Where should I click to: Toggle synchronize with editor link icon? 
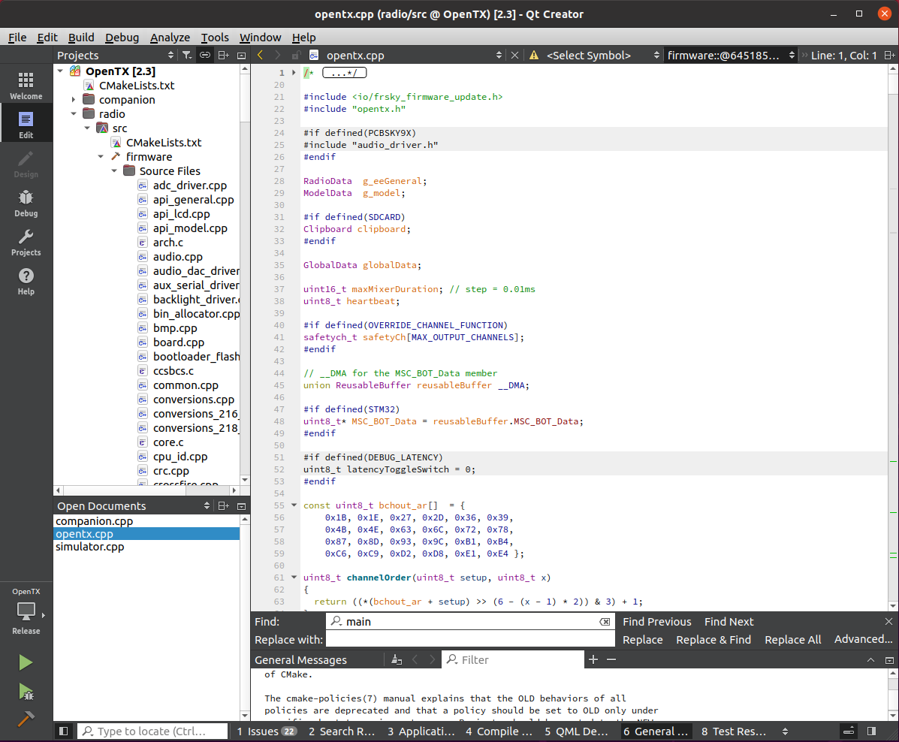tap(204, 55)
